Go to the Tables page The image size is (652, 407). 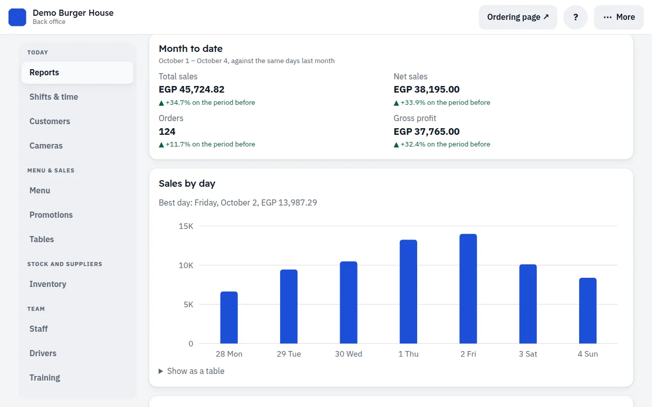click(77, 240)
